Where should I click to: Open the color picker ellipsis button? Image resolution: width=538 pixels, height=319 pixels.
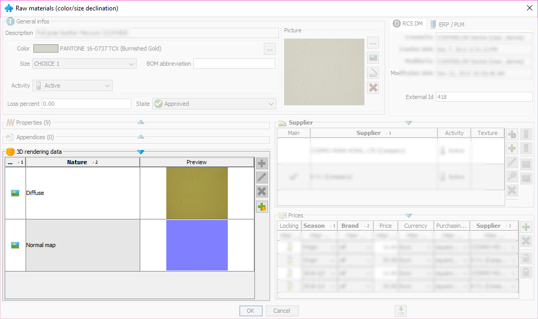tap(270, 49)
